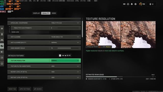Image resolution: width=163 pixels, height=92 pixels.
Task: Open Audio speaker sidebar icon
Action: (x=2, y=52)
